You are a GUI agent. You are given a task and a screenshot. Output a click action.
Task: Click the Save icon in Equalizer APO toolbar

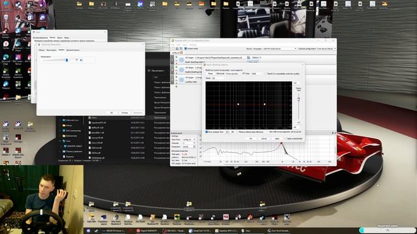tap(181, 49)
